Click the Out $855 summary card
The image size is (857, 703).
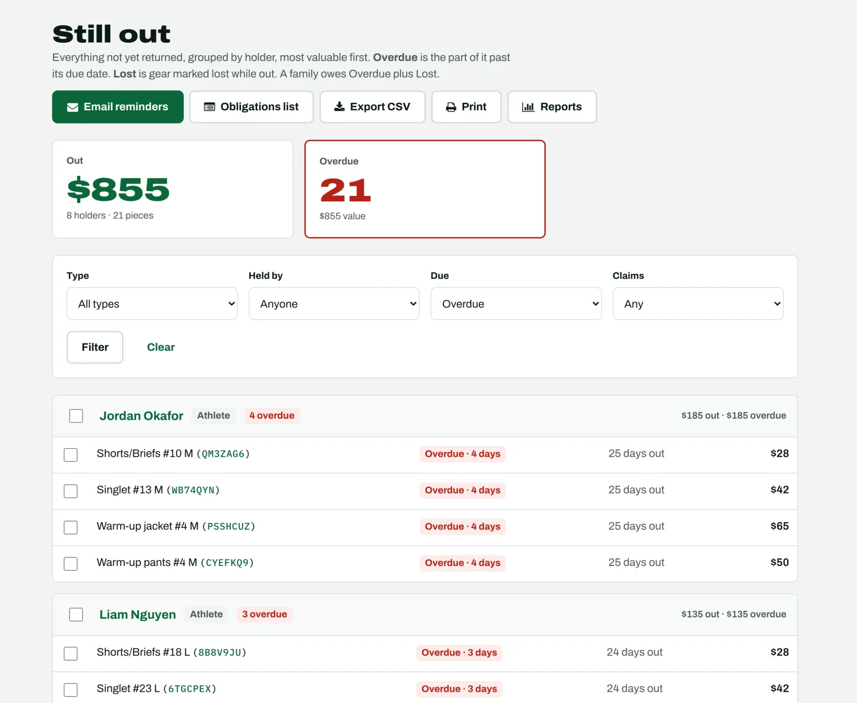[x=172, y=189]
